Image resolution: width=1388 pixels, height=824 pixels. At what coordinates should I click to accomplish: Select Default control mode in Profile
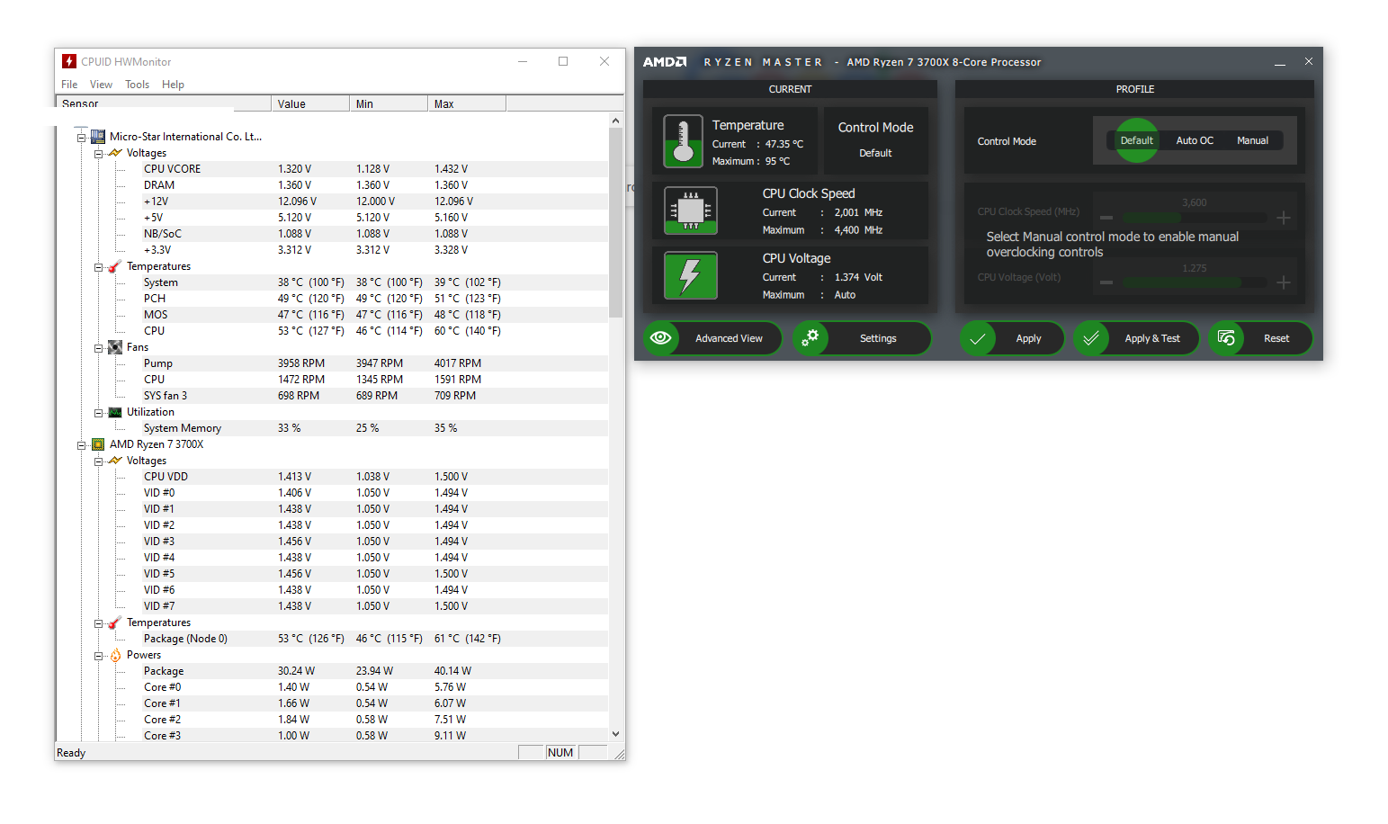[x=1137, y=140]
